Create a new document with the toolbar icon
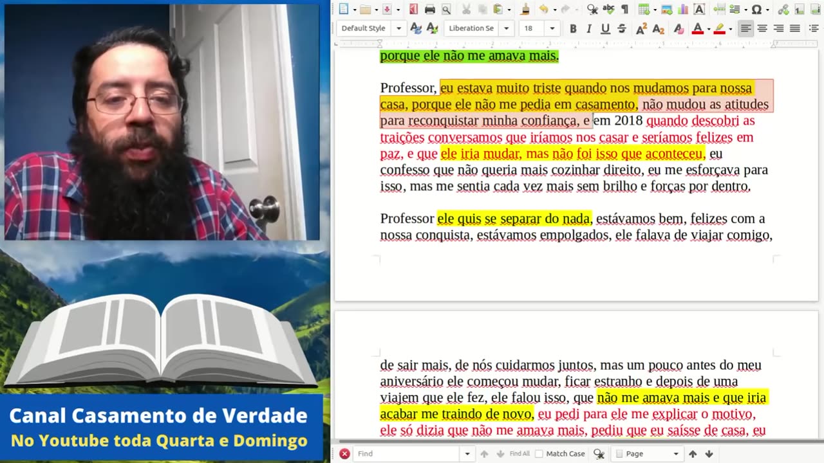The image size is (824, 463). click(x=344, y=9)
